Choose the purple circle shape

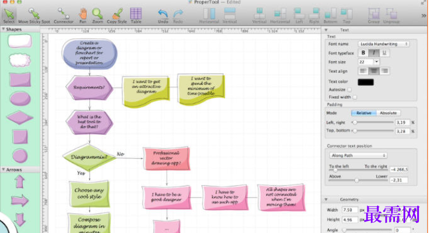[x=20, y=156]
